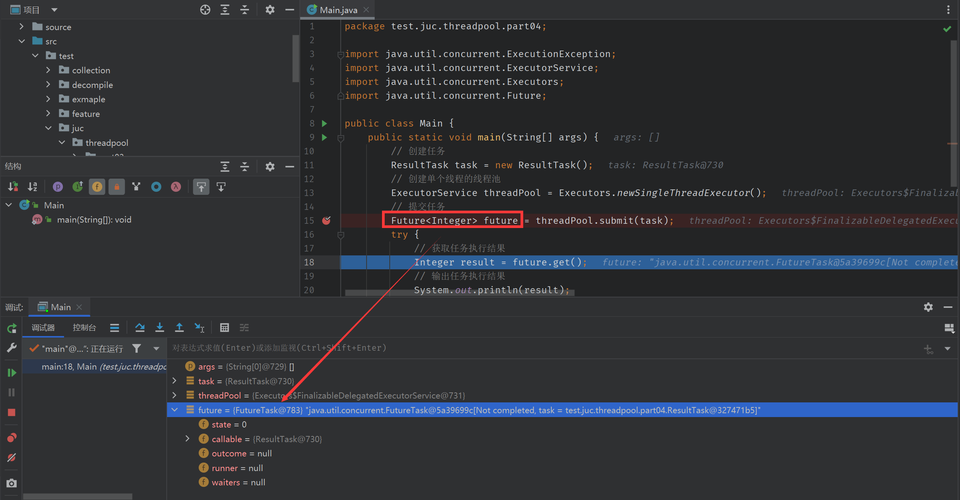The height and width of the screenshot is (500, 960).
Task: Expand the feature package
Action: click(x=48, y=113)
